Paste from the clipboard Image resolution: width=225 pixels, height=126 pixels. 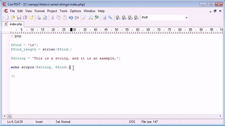tap(65, 17)
